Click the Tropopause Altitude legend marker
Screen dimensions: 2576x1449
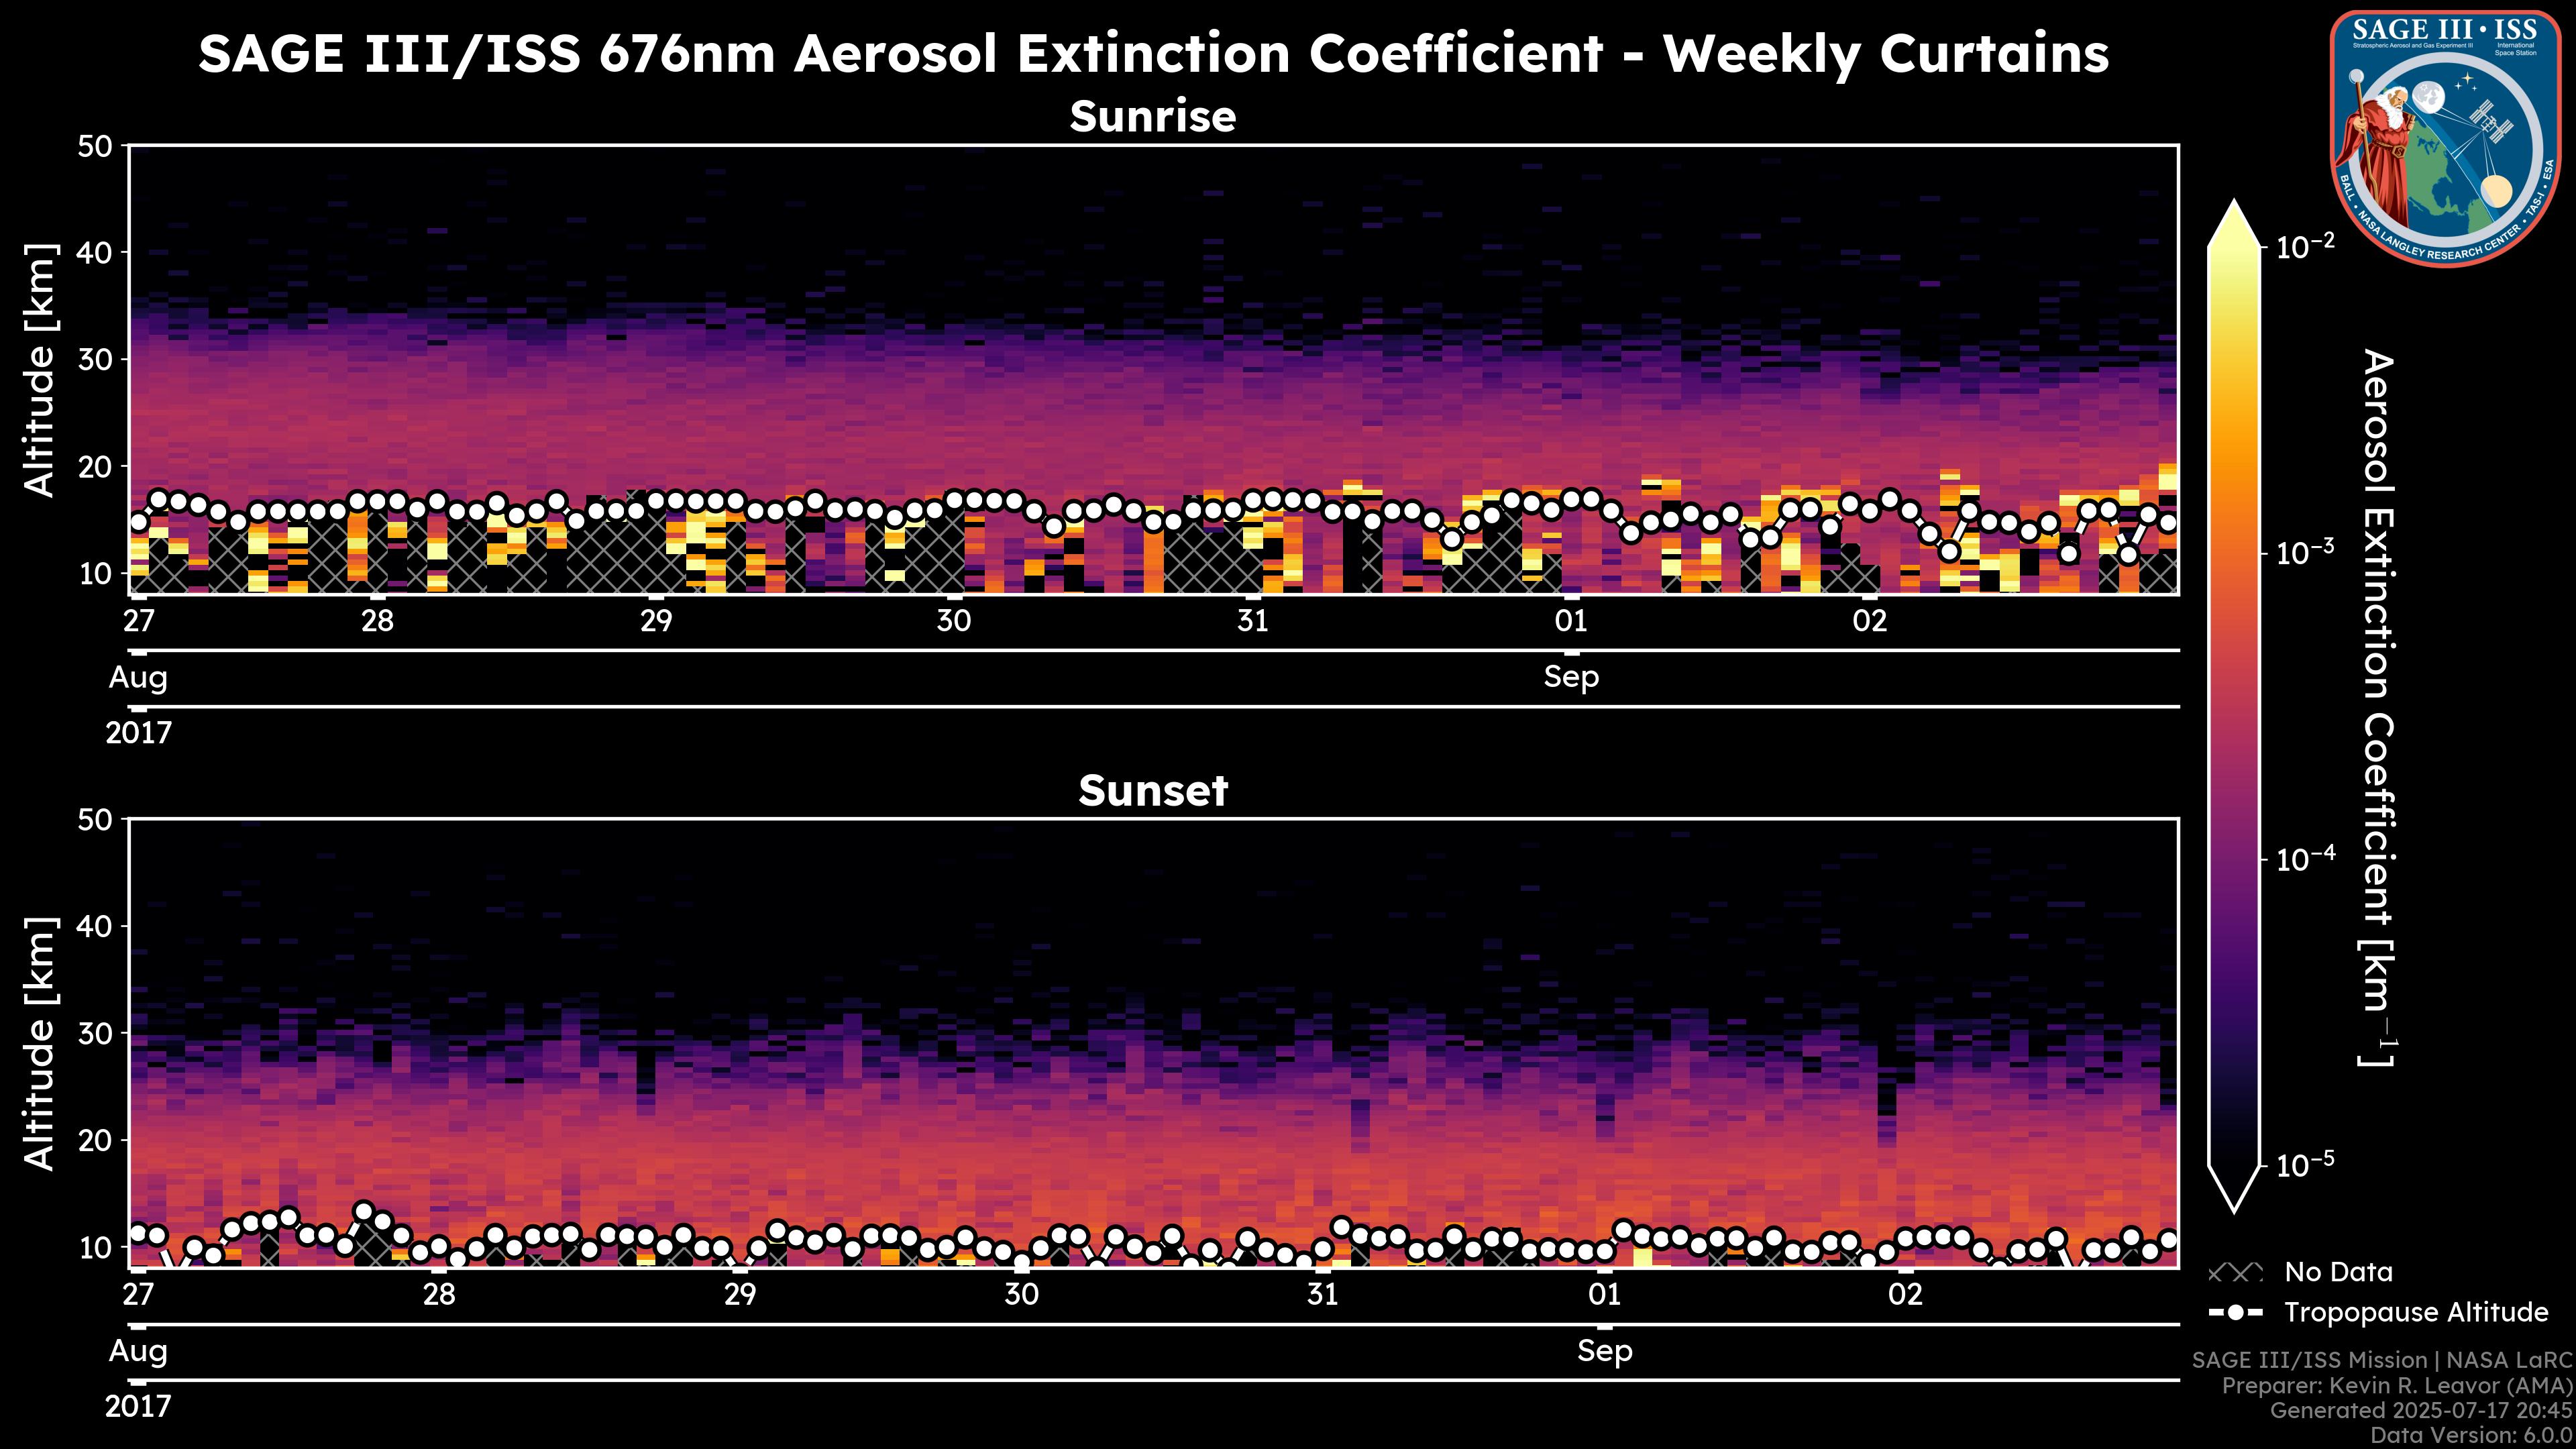click(2235, 1313)
